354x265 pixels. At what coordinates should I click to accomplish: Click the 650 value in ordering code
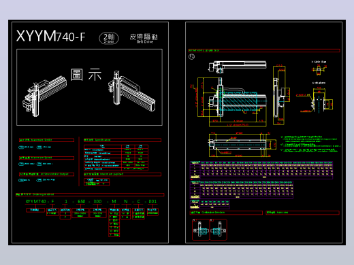coord(82,201)
